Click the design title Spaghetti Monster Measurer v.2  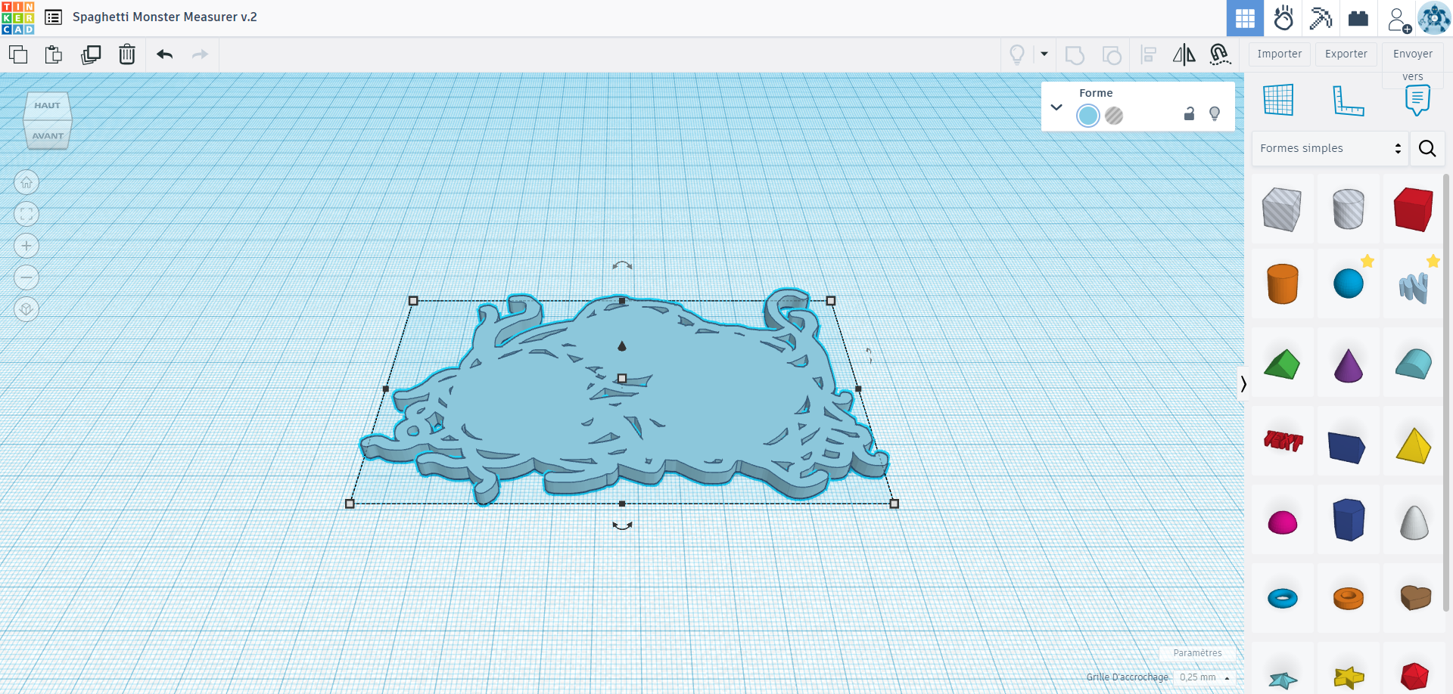click(165, 17)
